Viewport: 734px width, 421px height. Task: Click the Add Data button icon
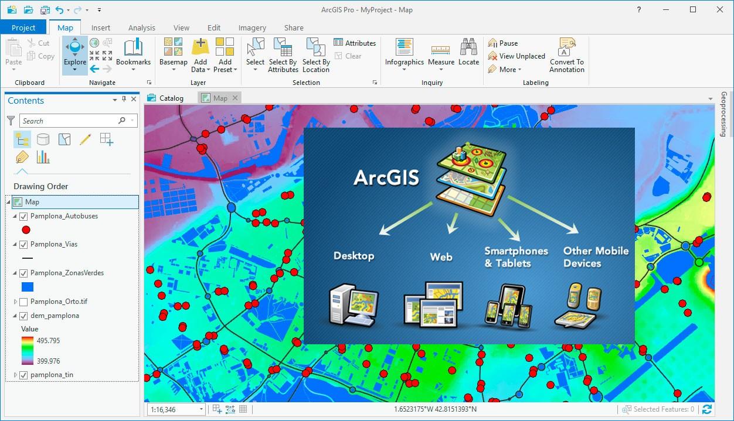[201, 47]
